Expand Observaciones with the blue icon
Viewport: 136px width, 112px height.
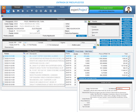[94, 47]
